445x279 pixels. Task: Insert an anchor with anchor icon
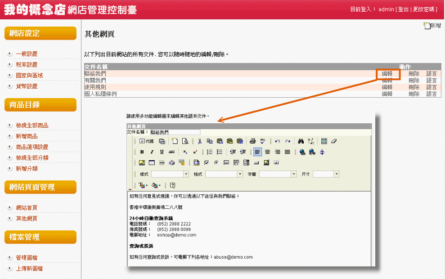click(322, 152)
